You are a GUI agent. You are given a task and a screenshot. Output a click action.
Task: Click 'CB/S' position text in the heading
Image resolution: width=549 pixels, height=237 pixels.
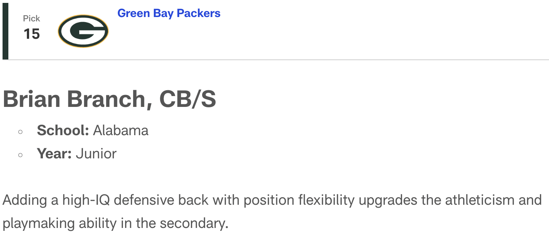point(188,99)
